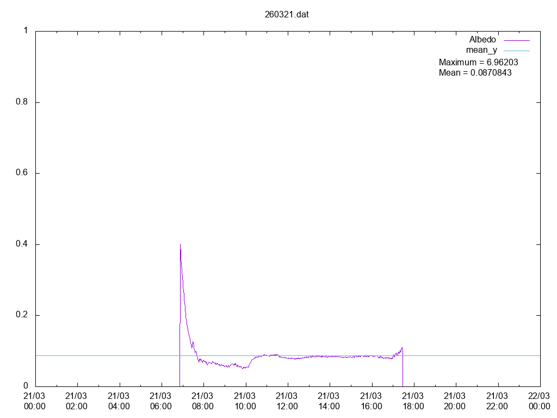Click the 0.2 y-axis tick label

22,316
